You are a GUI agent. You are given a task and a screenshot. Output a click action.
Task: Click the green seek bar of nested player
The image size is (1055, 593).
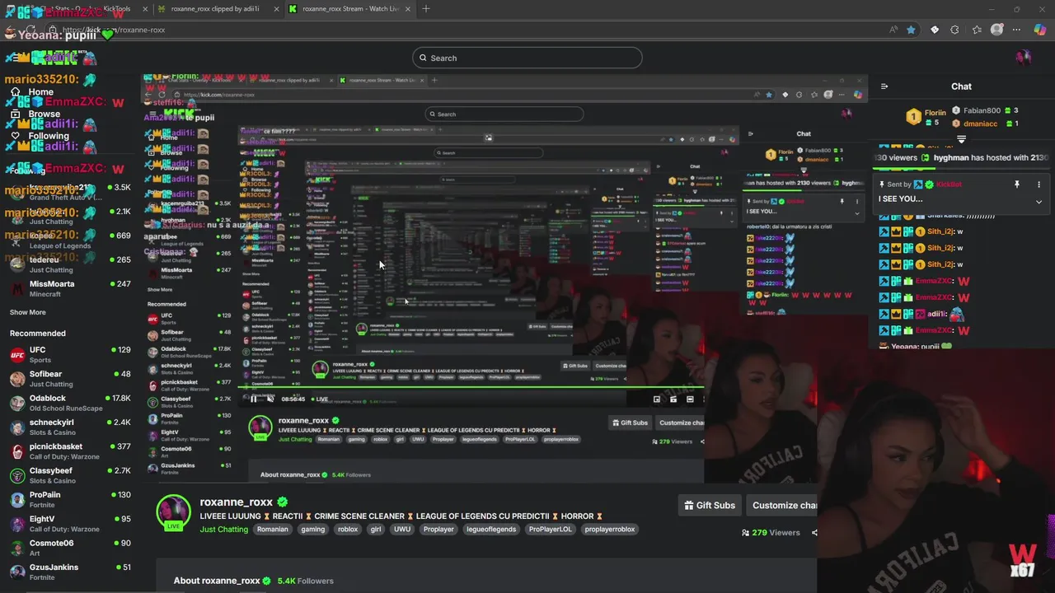click(471, 388)
